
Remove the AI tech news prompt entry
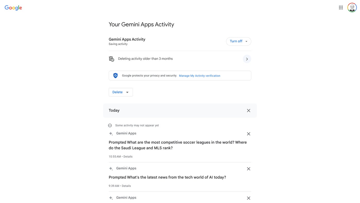click(248, 169)
